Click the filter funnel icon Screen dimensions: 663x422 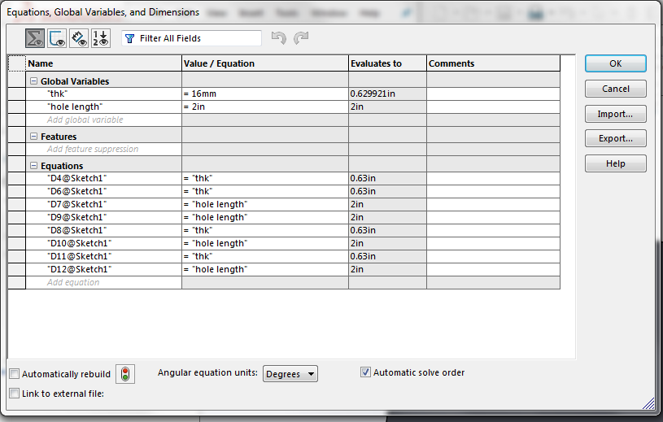(130, 38)
